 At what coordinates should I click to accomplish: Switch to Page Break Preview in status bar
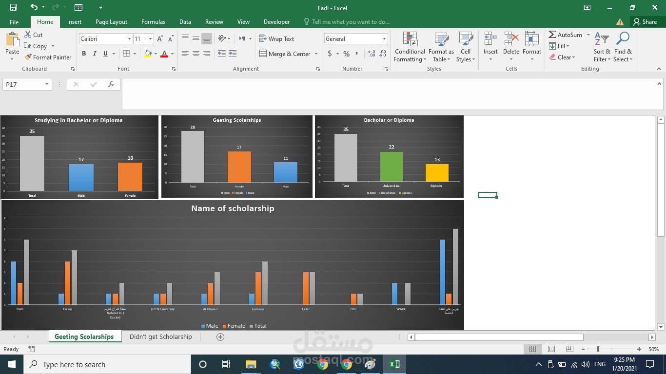[570, 349]
